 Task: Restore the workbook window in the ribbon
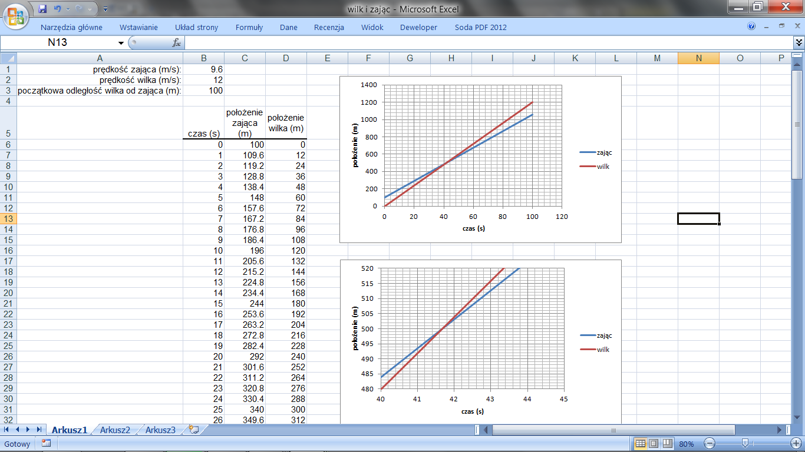click(x=781, y=26)
